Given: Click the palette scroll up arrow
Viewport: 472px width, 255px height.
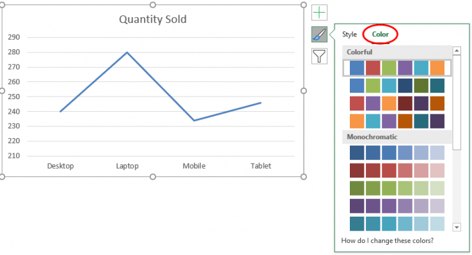Looking at the screenshot, I should (457, 50).
